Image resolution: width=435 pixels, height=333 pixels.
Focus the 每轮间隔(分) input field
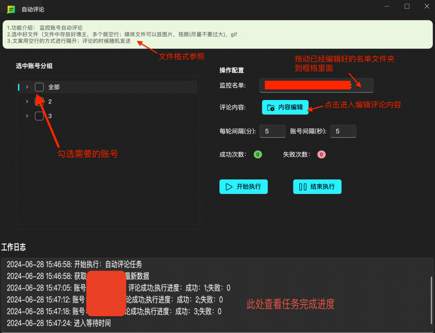click(273, 131)
